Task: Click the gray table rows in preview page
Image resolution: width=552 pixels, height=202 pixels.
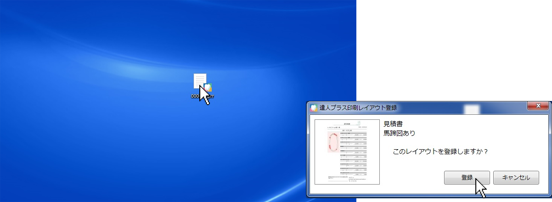Action: 353,153
